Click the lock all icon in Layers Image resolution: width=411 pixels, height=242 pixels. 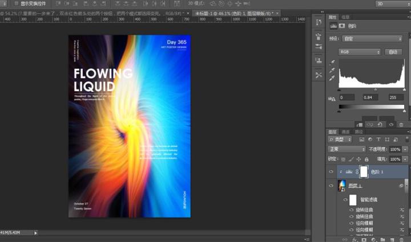coord(366,159)
